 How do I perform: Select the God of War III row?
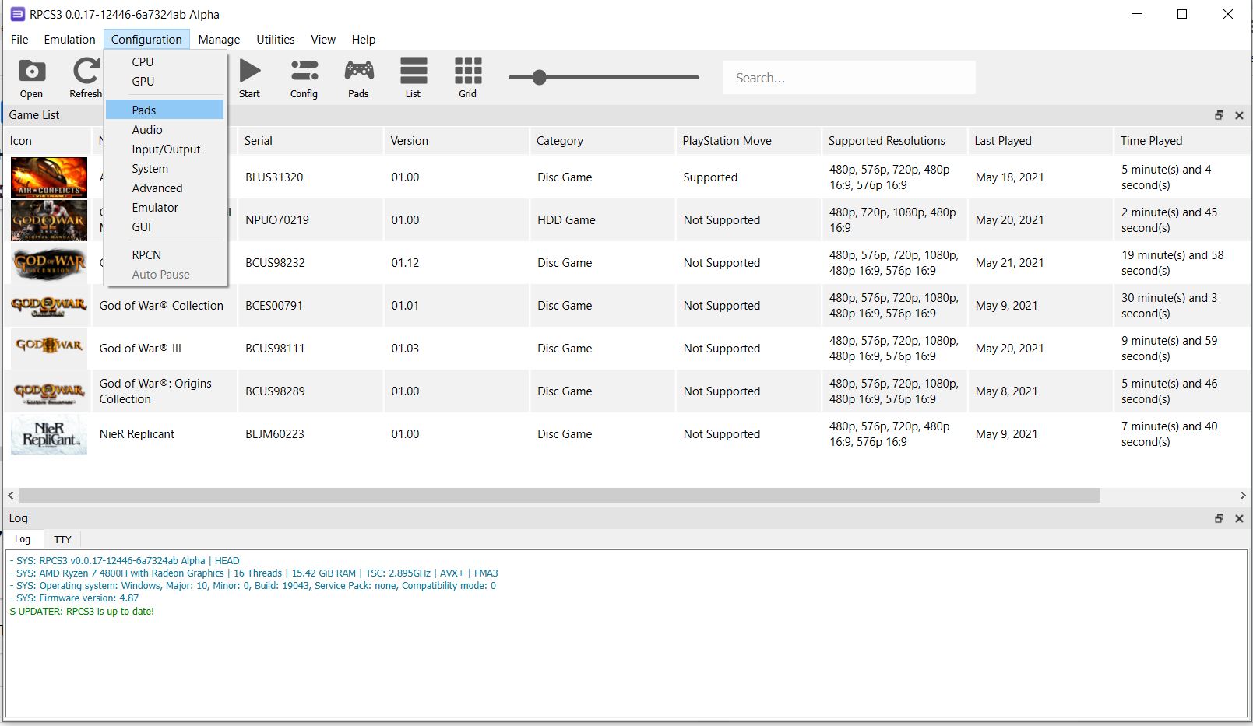[x=140, y=349]
